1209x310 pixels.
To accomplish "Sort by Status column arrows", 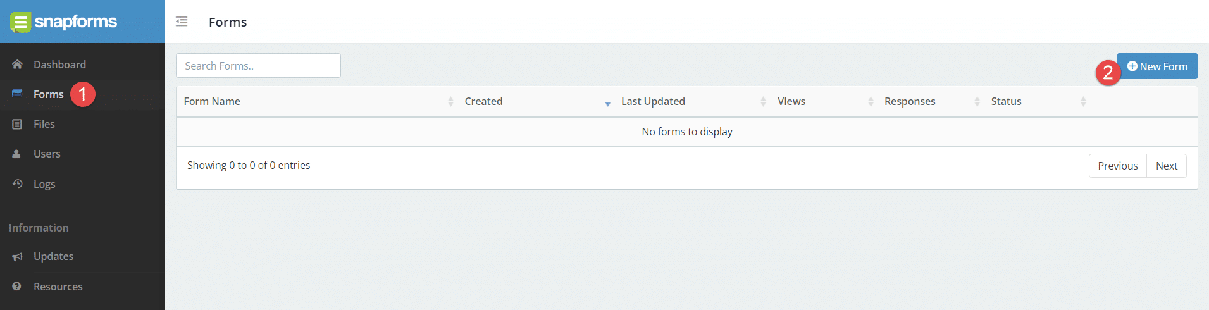I will click(1083, 101).
